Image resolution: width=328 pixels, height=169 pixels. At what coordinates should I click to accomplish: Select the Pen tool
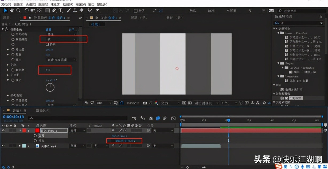click(x=54, y=10)
